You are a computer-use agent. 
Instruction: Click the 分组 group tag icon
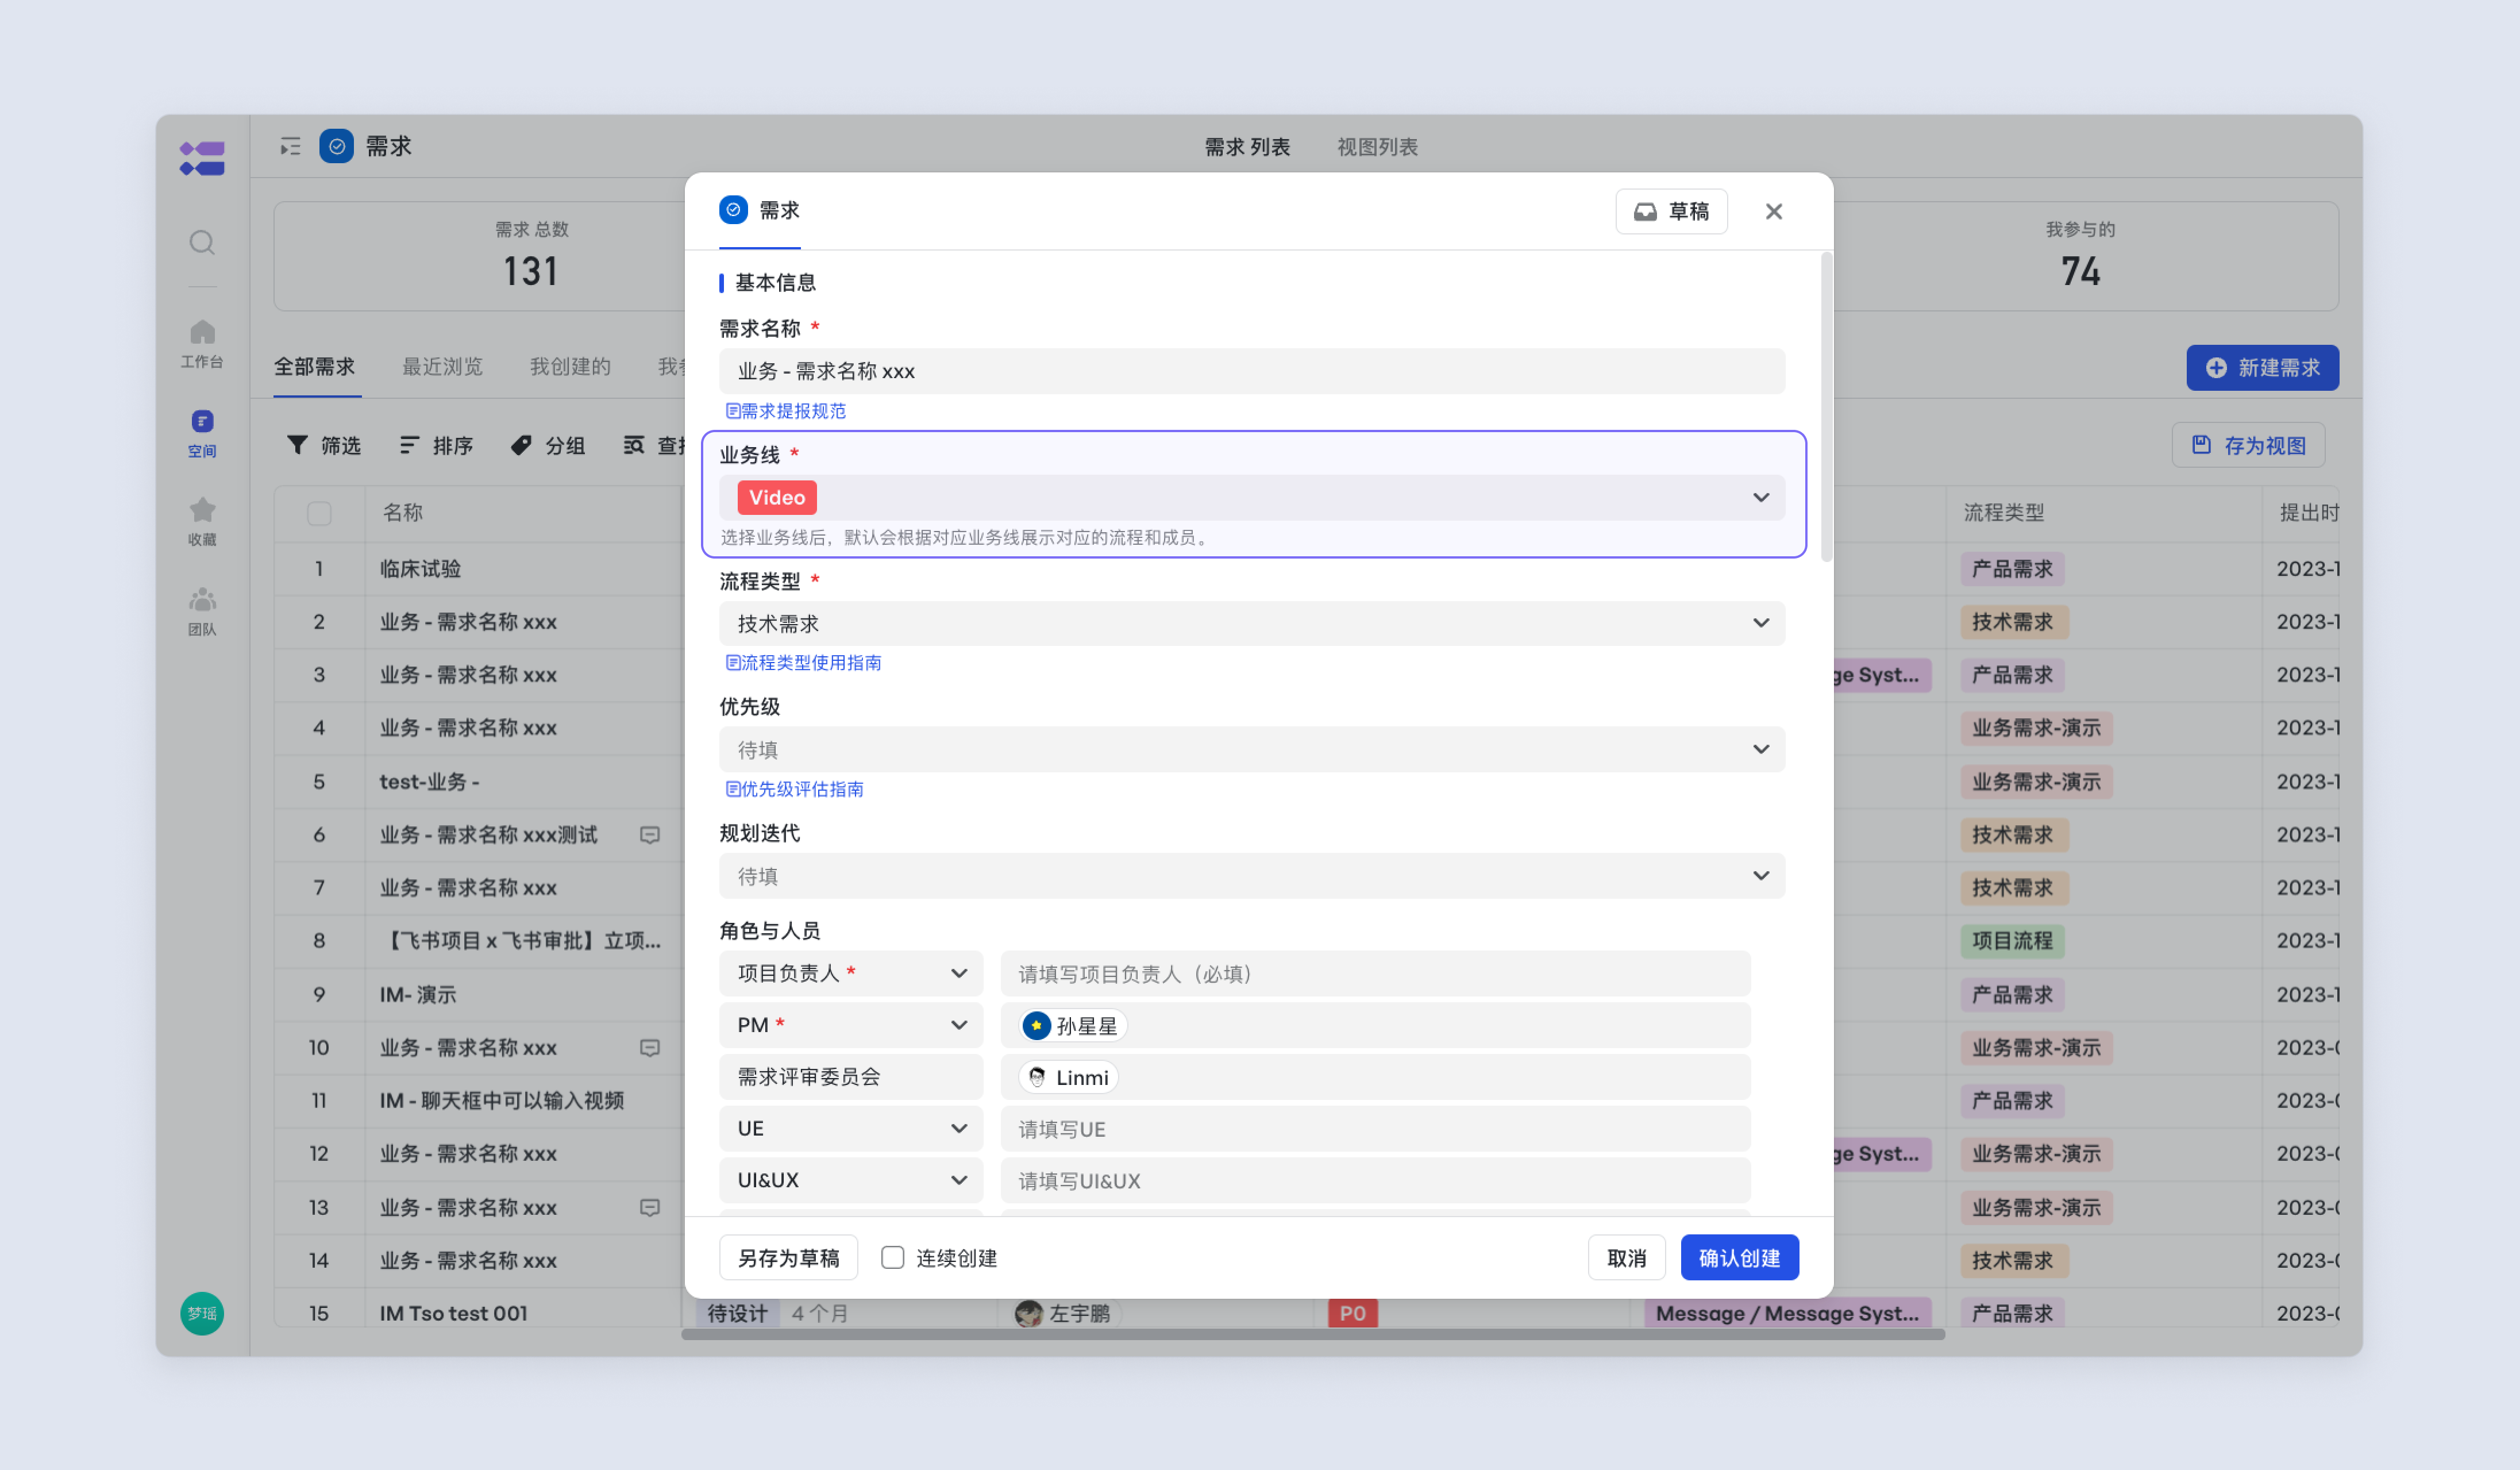click(521, 445)
